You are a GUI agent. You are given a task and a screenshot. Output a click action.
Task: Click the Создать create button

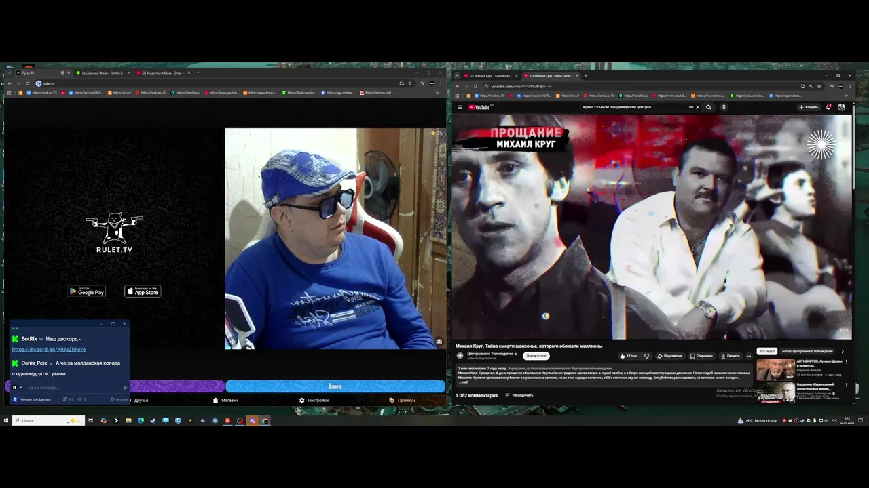(809, 107)
